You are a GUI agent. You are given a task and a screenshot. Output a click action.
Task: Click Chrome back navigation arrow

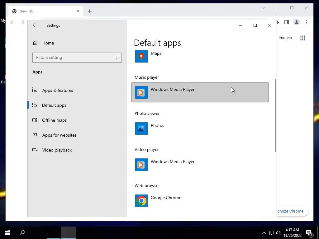coord(12,22)
